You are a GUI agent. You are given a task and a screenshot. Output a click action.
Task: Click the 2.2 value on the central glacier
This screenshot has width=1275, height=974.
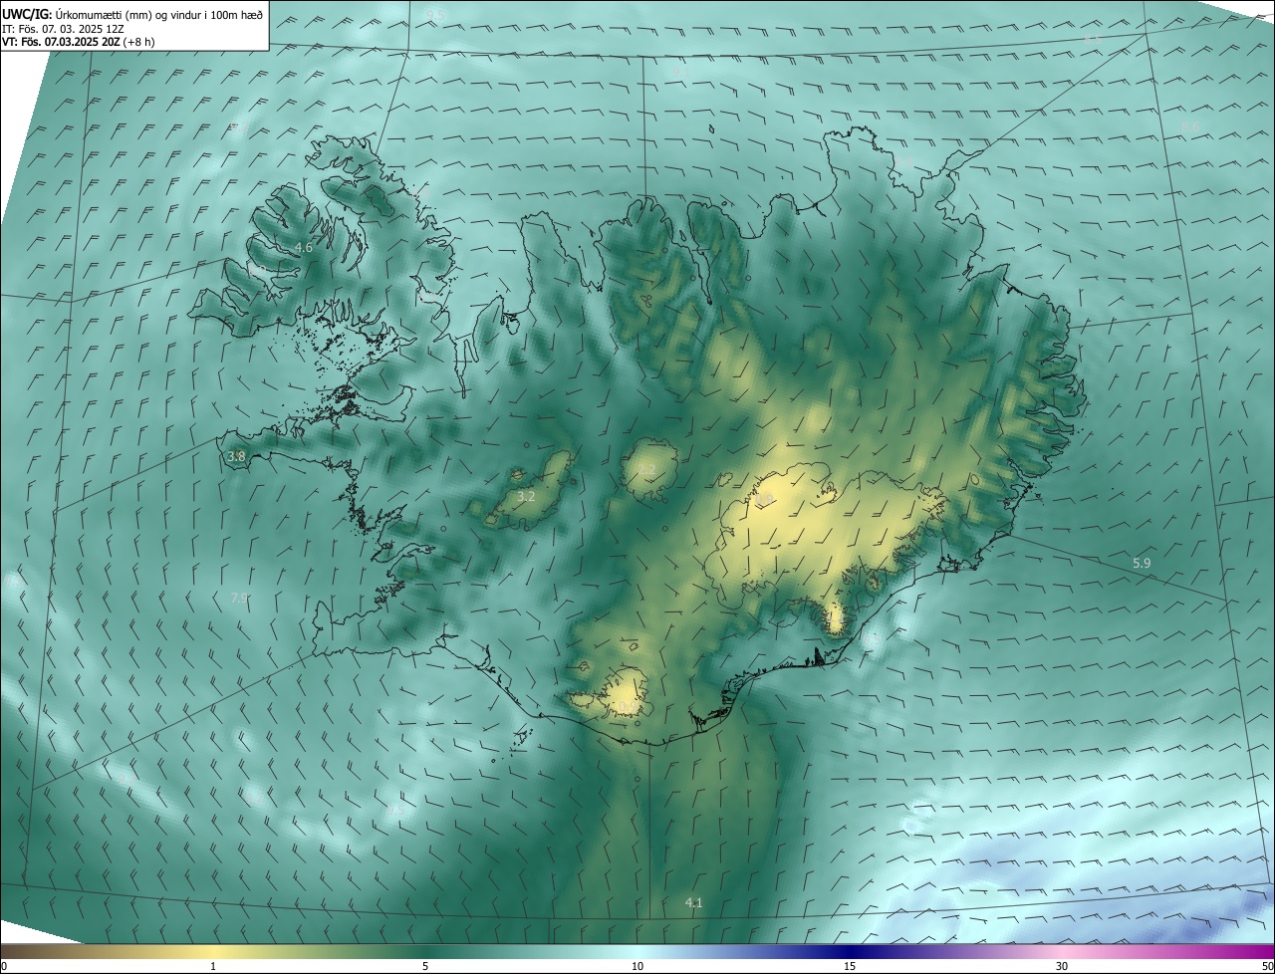[646, 469]
